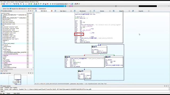Click the functions list horizontal scrollbar right arrow

[32, 69]
